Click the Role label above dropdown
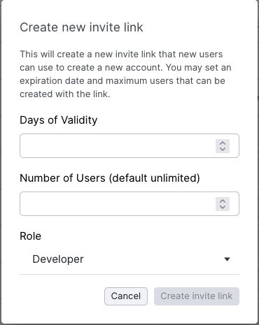The width and height of the screenshot is (259, 325). click(31, 236)
